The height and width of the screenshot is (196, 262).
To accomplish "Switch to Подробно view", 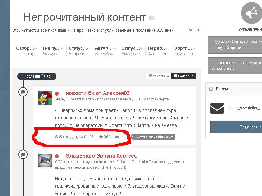I will click(x=184, y=76).
